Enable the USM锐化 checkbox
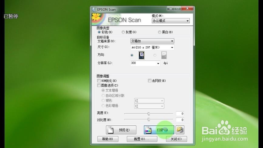The height and width of the screenshot is (148, 263). click(99, 81)
